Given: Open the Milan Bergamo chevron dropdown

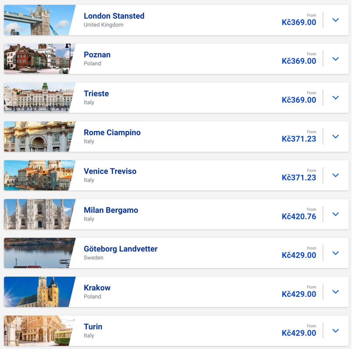Looking at the screenshot, I should [335, 214].
